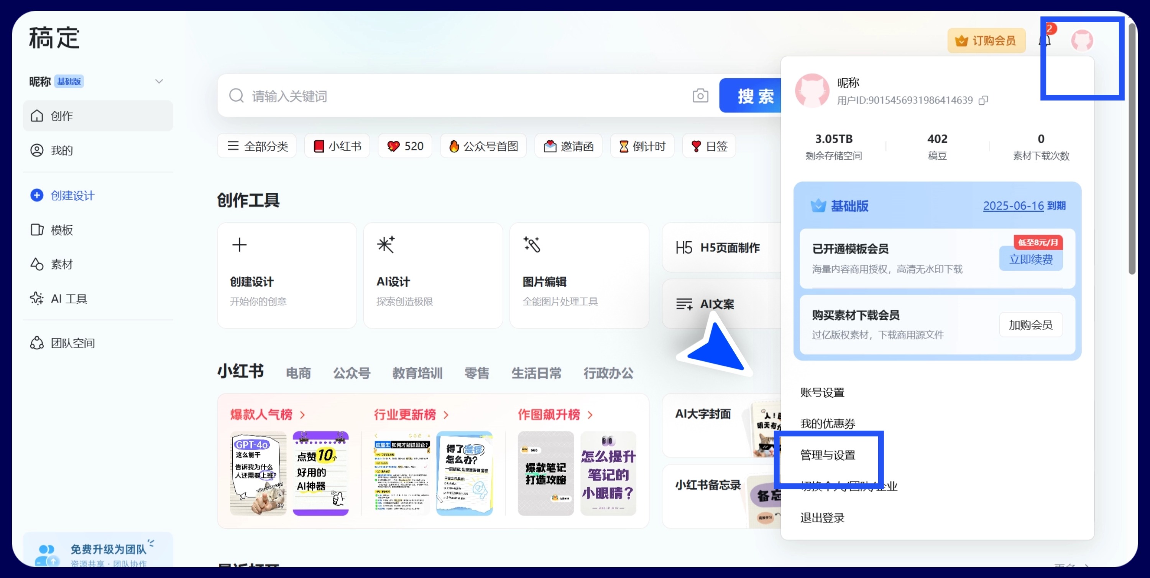Image resolution: width=1150 pixels, height=578 pixels.
Task: Open 创建设计 card with plus icon
Action: tap(287, 275)
